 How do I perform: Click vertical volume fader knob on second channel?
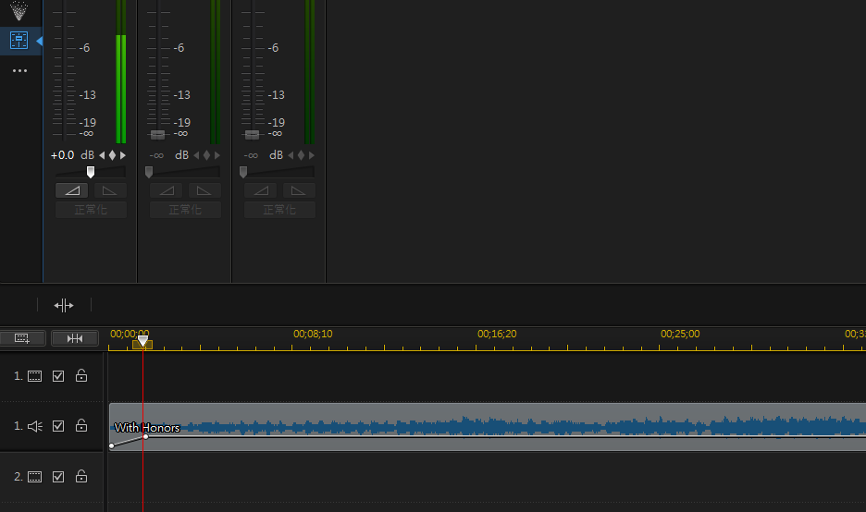click(x=157, y=135)
